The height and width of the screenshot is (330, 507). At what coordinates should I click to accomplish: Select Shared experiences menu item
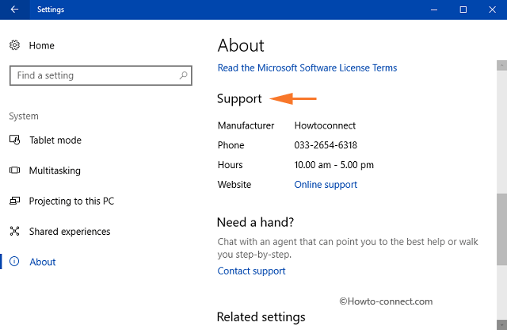pos(70,232)
